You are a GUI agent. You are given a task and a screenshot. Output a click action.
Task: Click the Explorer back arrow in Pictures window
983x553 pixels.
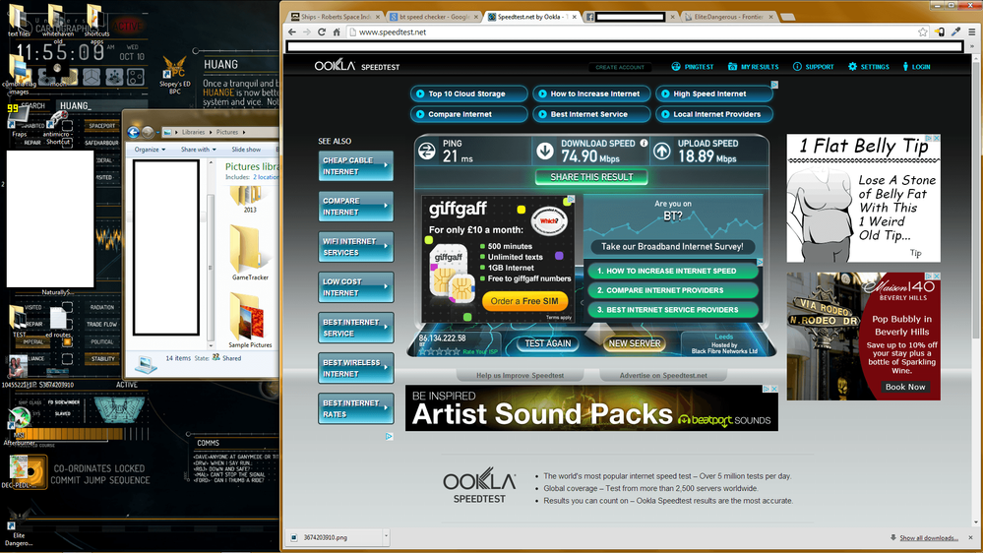[133, 132]
